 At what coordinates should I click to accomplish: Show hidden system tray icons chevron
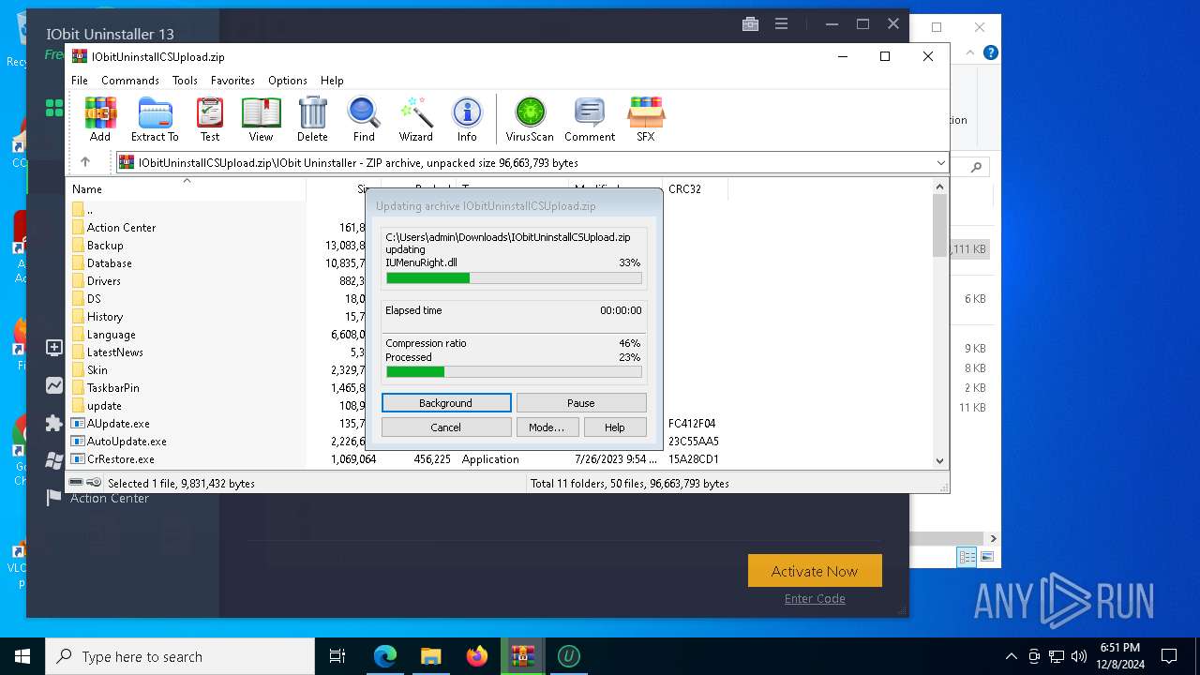pos(1011,656)
